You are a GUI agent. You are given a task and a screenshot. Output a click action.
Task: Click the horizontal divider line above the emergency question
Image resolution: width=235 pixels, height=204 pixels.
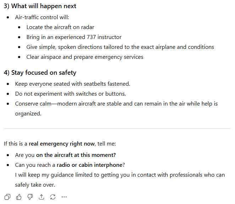point(117,128)
